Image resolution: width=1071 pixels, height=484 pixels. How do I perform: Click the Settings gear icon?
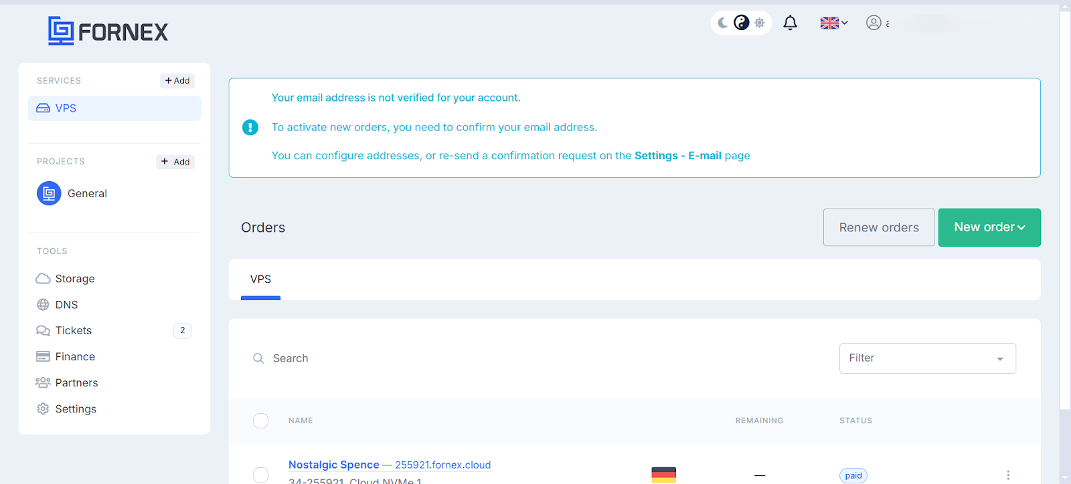tap(43, 409)
